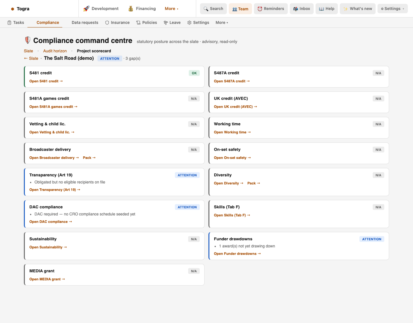
Task: Click the ATTENTION badge on Funder drawdowns
Action: (x=372, y=239)
